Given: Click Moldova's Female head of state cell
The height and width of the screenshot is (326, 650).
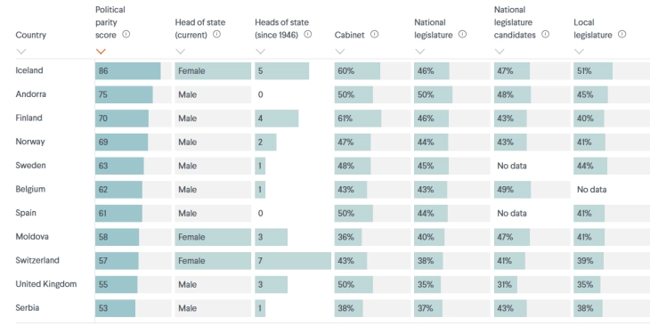Looking at the screenshot, I should 213,237.
